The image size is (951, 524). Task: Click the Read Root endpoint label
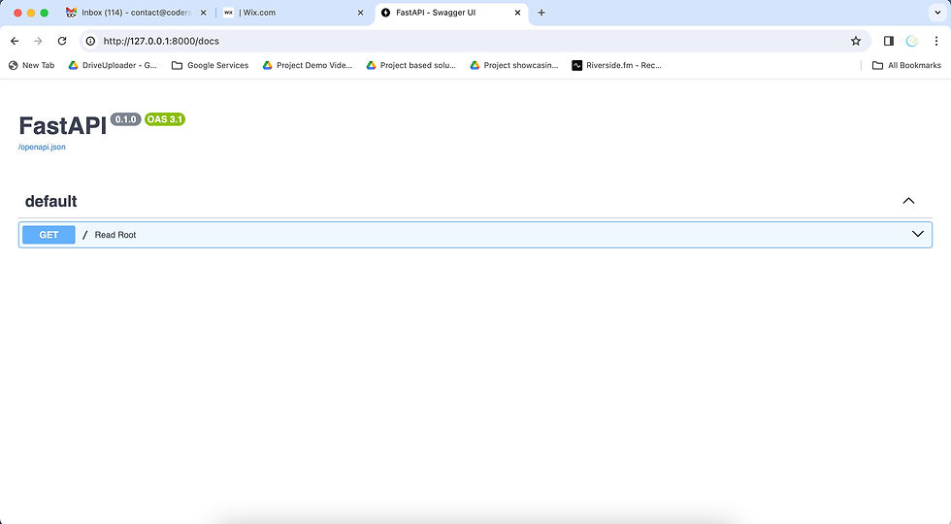(115, 235)
